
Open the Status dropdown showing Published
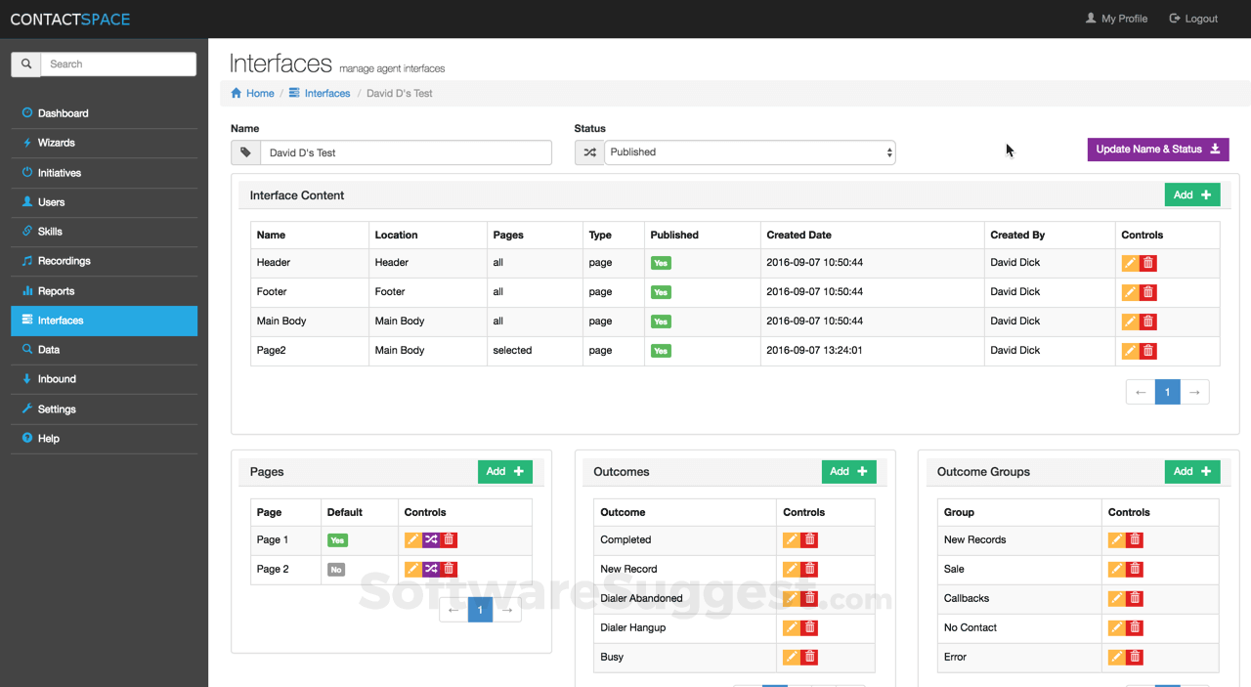[x=749, y=152]
